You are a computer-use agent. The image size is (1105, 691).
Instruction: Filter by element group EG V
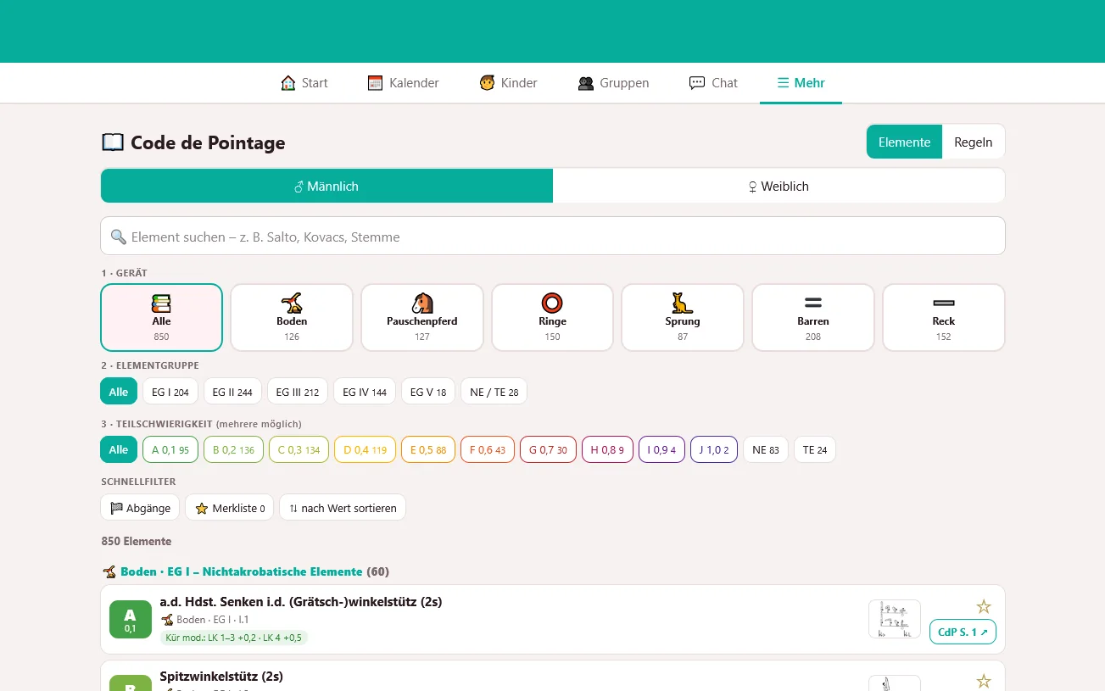pyautogui.click(x=428, y=392)
